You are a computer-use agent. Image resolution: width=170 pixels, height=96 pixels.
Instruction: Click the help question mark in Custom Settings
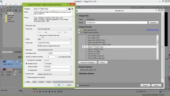tap(67, 4)
